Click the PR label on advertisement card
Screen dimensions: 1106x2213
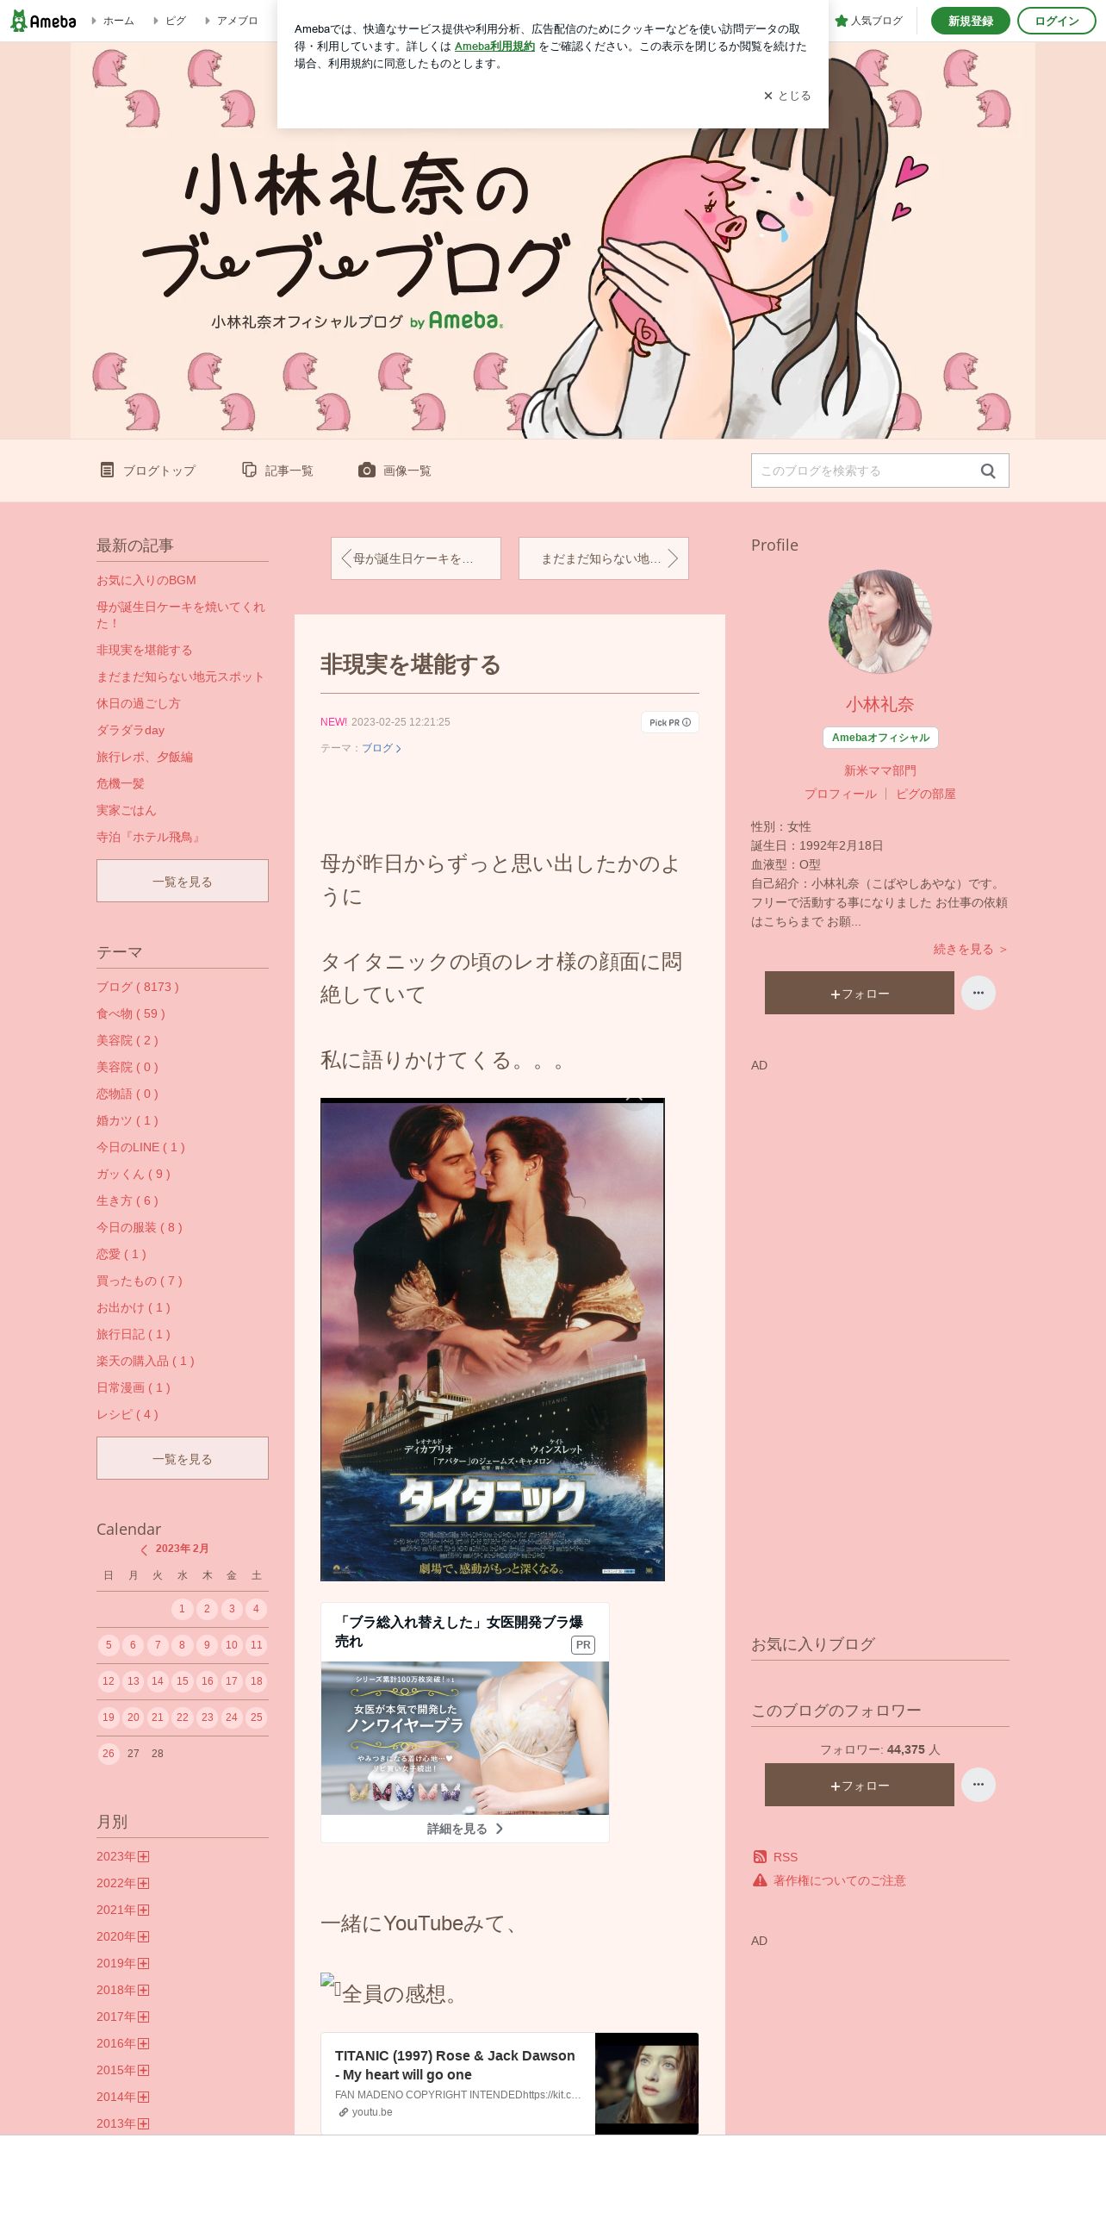click(x=583, y=1645)
